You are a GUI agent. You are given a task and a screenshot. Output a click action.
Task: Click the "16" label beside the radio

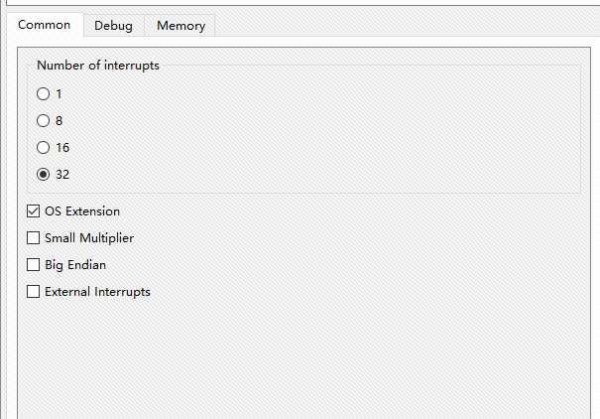click(x=62, y=148)
